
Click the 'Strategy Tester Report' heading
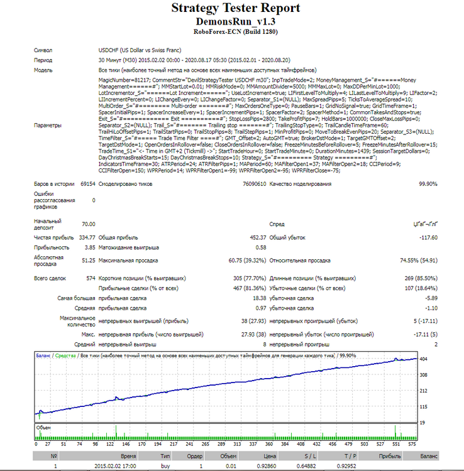click(x=236, y=8)
